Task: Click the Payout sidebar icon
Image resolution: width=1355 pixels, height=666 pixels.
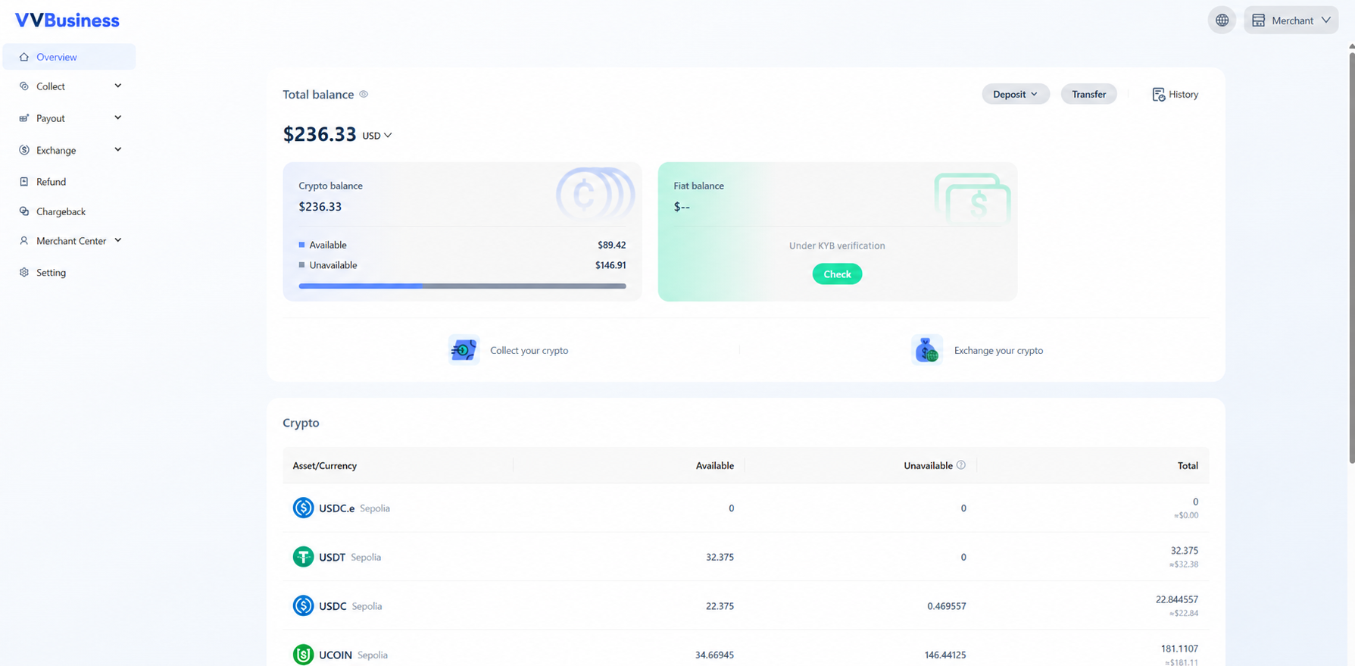Action: pyautogui.click(x=24, y=118)
